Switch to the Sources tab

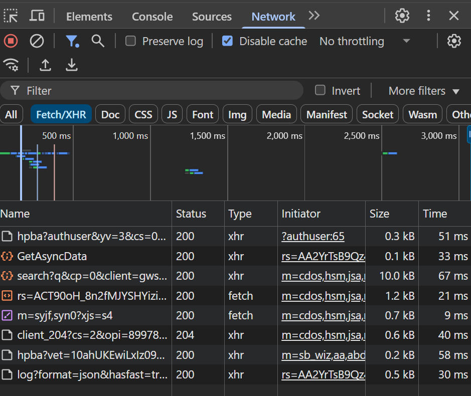tap(212, 17)
